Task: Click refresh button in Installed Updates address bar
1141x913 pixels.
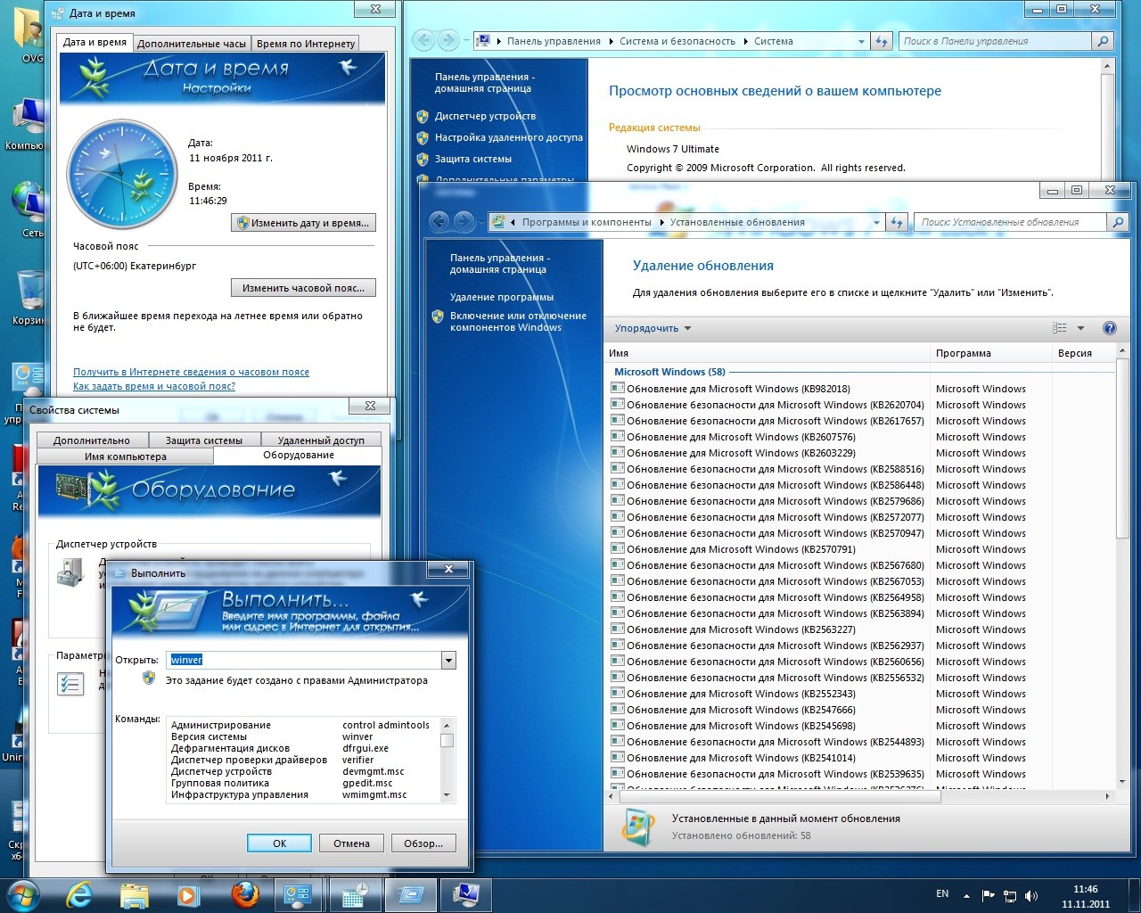Action: pyautogui.click(x=898, y=222)
